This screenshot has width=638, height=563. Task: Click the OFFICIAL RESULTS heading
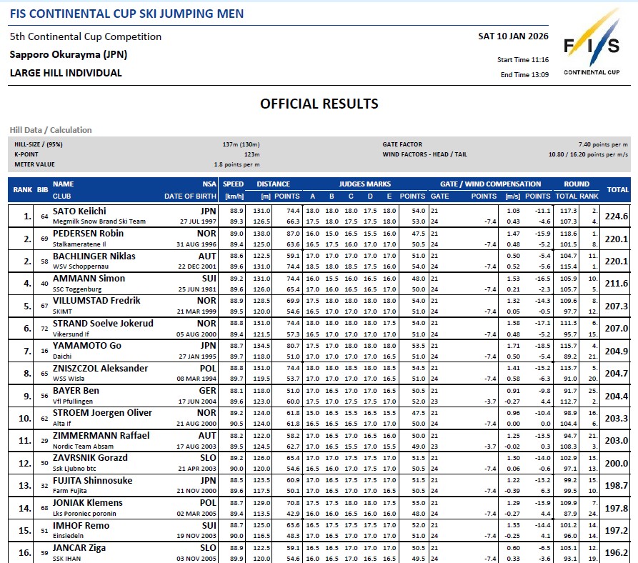tap(319, 104)
